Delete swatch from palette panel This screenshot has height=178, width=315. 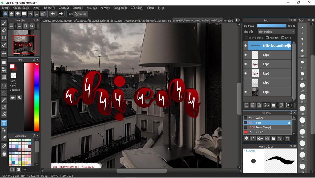pyautogui.click(x=18, y=169)
